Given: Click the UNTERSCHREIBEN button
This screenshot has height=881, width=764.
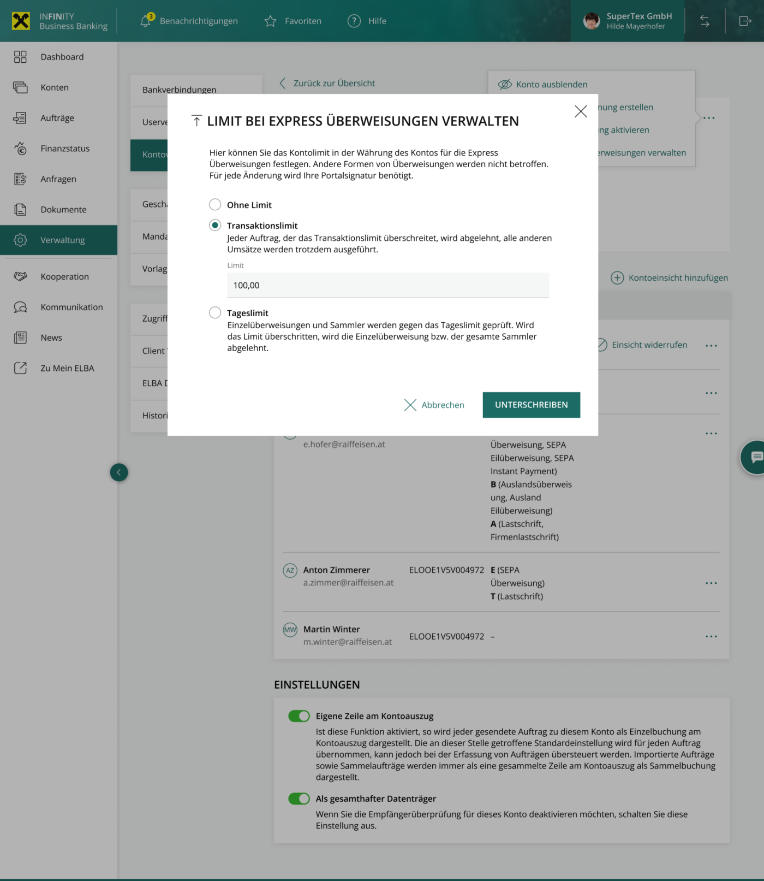Looking at the screenshot, I should coord(531,405).
